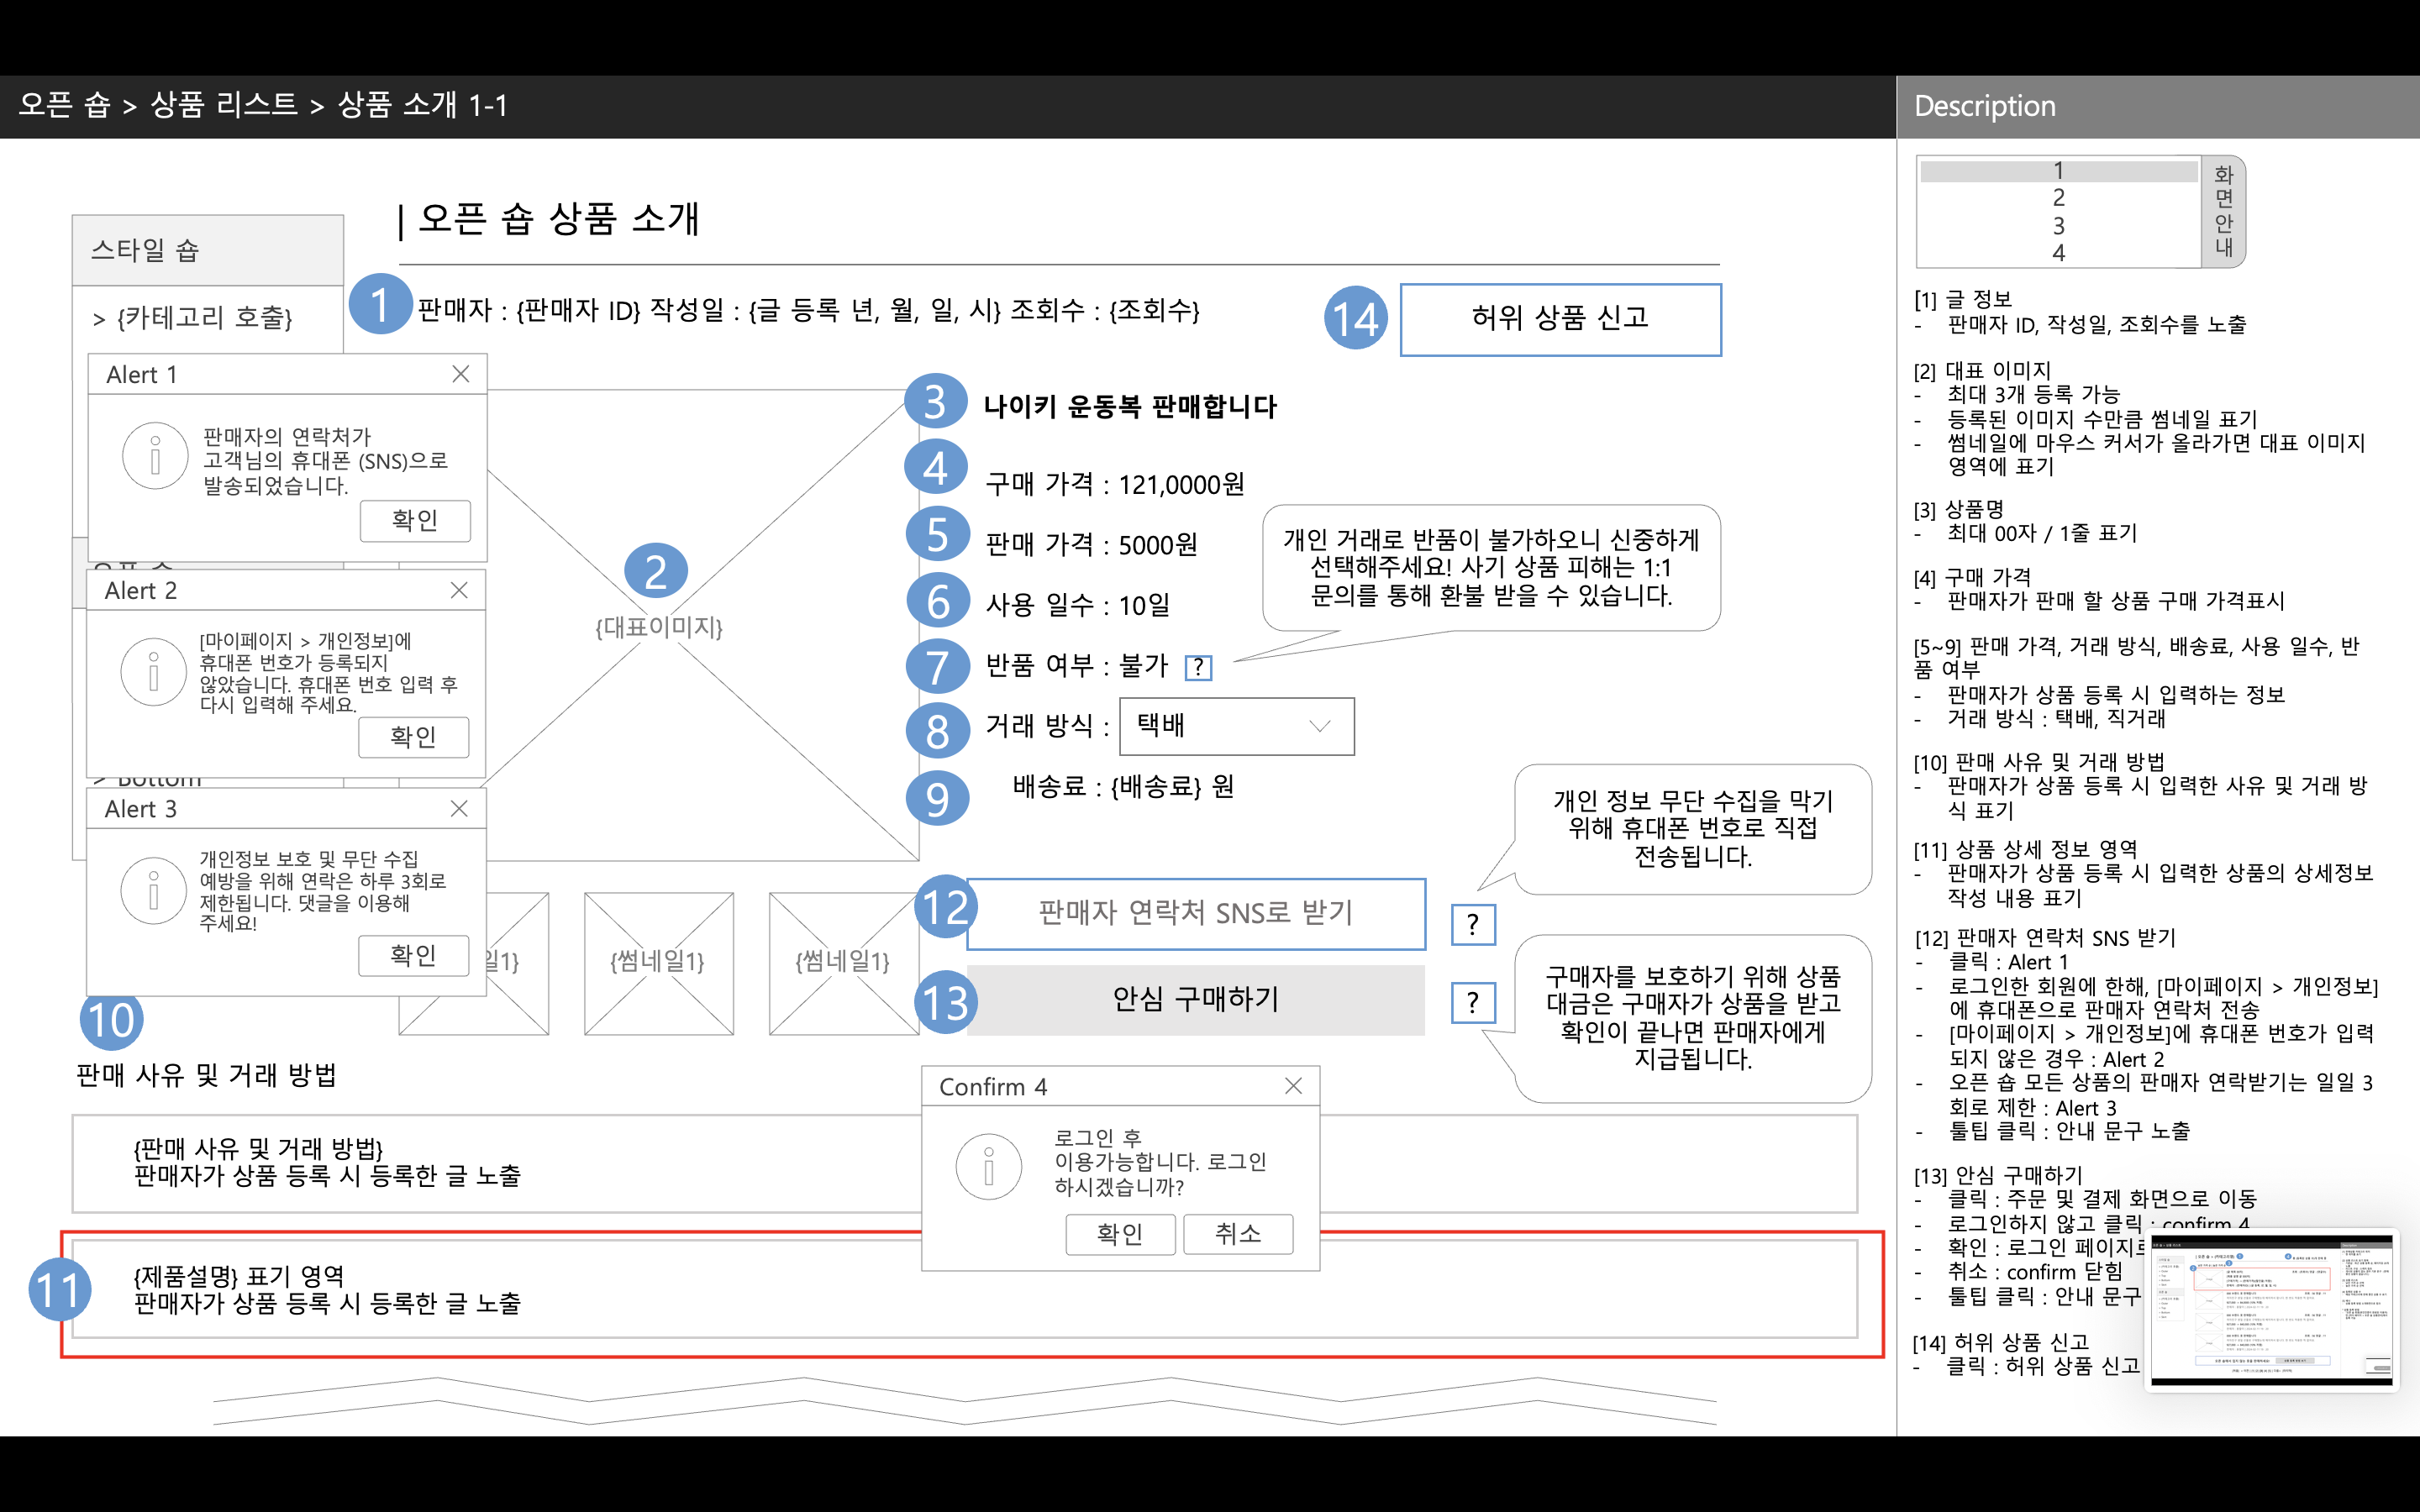The image size is (2420, 1512).
Task: Click the 화면 안내 vertical tab
Action: point(2223,211)
